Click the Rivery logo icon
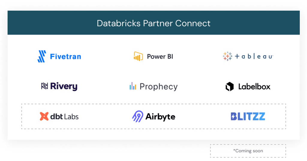 44,86
